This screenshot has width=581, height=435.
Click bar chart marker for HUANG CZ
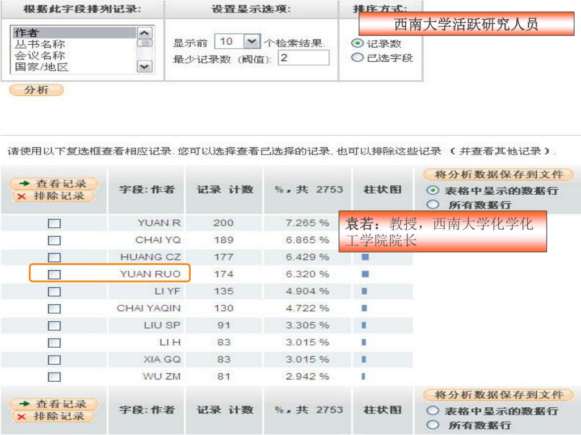tap(365, 257)
